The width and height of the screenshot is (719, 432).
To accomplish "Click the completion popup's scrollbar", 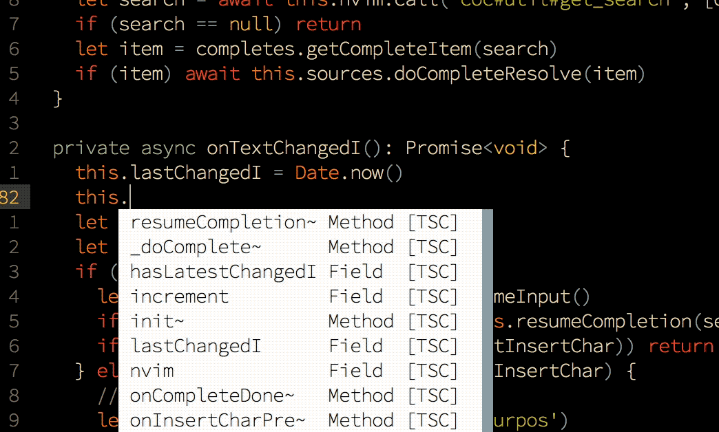I will 487,321.
